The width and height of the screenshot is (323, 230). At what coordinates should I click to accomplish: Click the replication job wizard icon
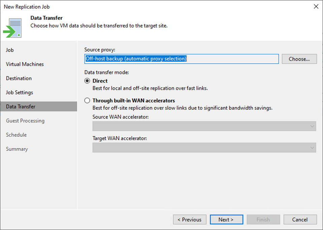(x=12, y=28)
